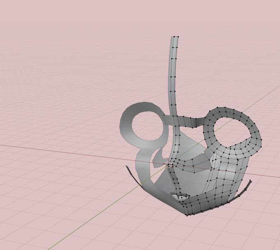Select the white highlighted vertex on the mesh
The height and width of the screenshot is (250, 280).
pos(203,153)
